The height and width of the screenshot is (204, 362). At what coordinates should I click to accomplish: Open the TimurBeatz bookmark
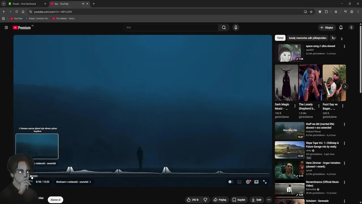(x=64, y=18)
